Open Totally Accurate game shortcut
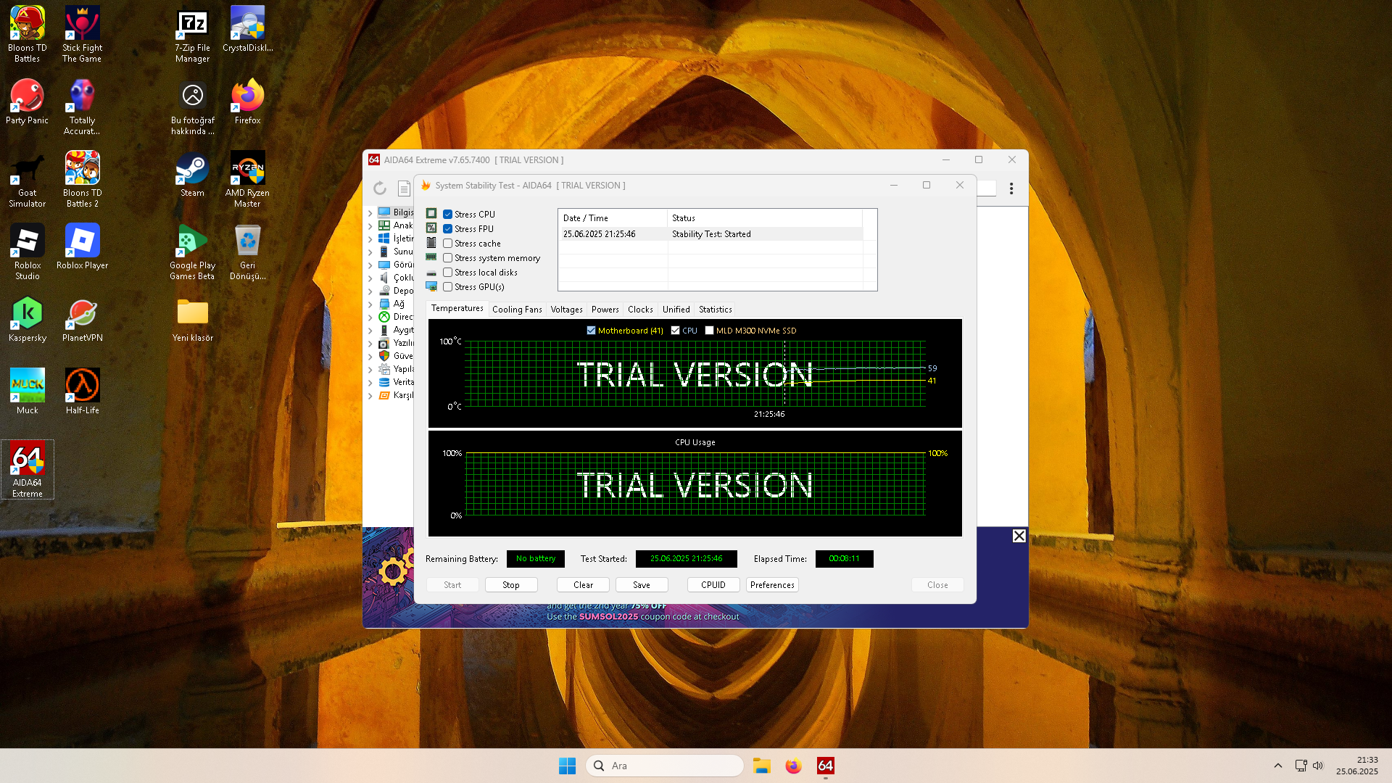The width and height of the screenshot is (1392, 783). point(82,107)
